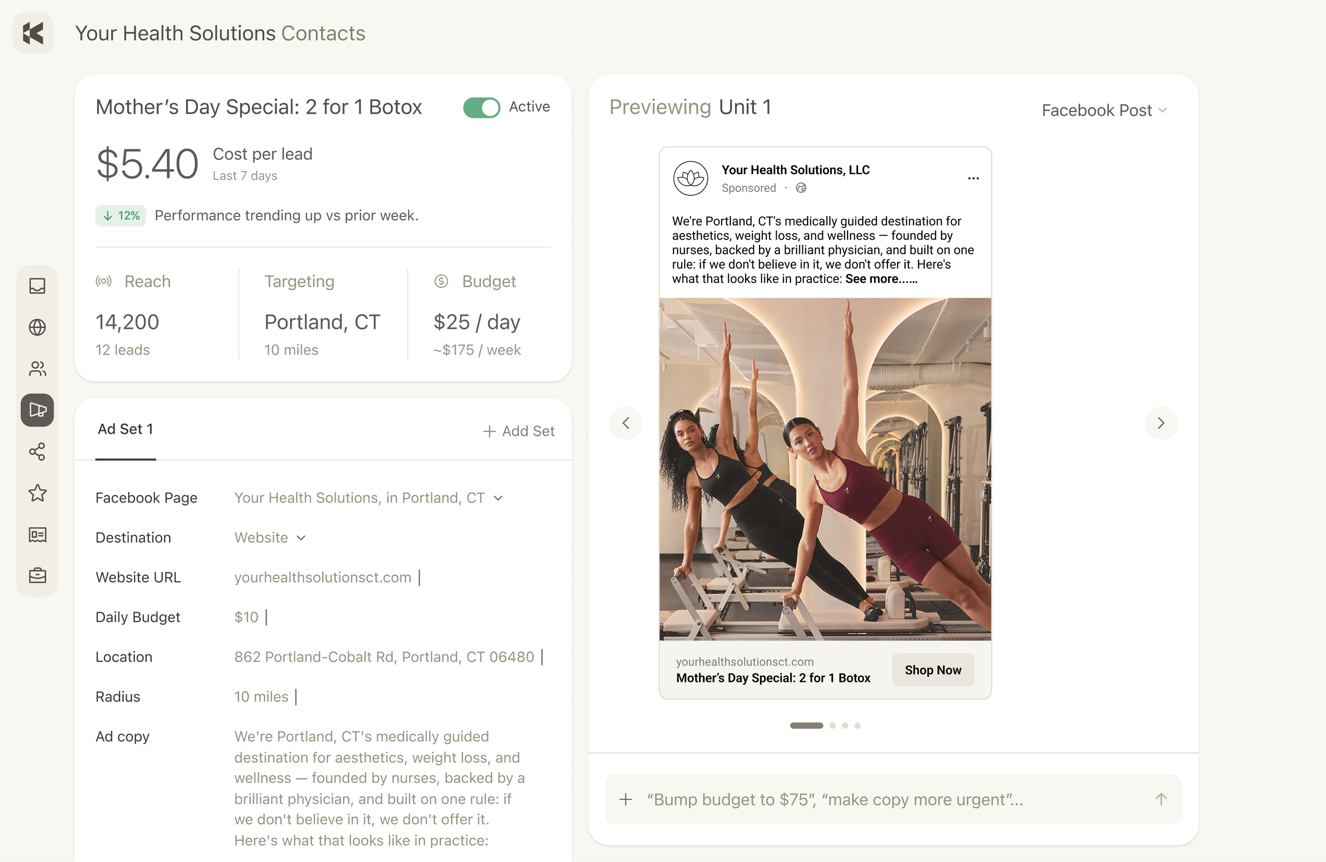
Task: Click the 14,200 reach value
Action: click(128, 322)
